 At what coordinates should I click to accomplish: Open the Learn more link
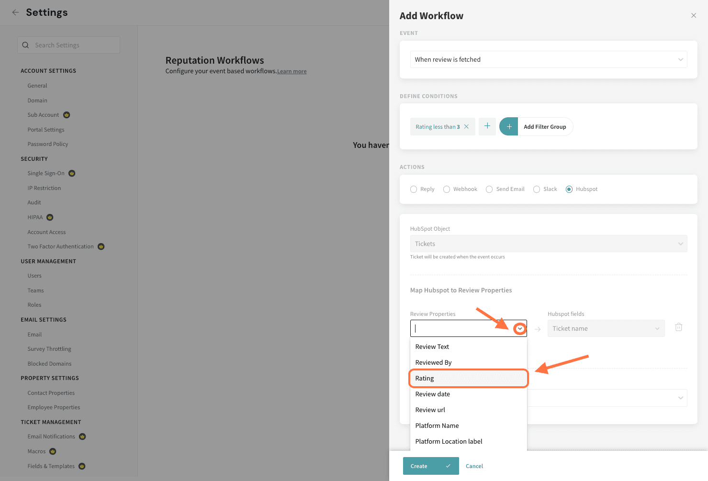pos(292,72)
